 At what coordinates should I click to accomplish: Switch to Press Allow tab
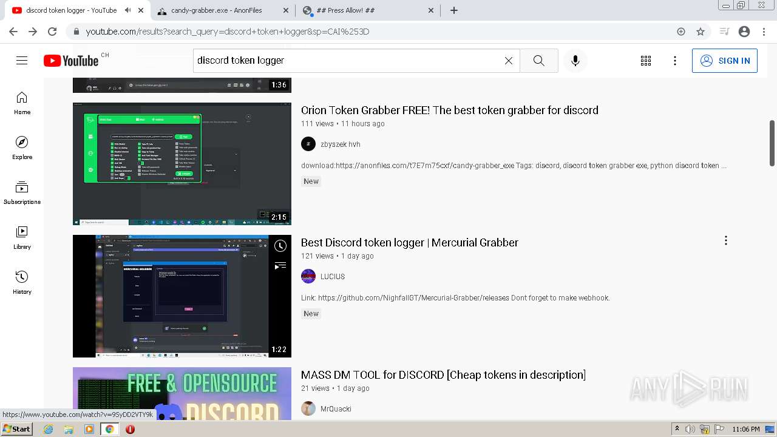[x=368, y=10]
